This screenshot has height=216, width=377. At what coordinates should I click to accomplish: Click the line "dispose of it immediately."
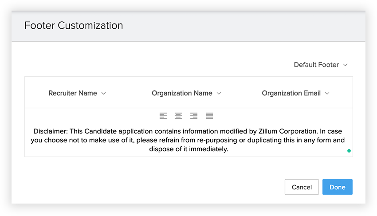[x=188, y=149]
